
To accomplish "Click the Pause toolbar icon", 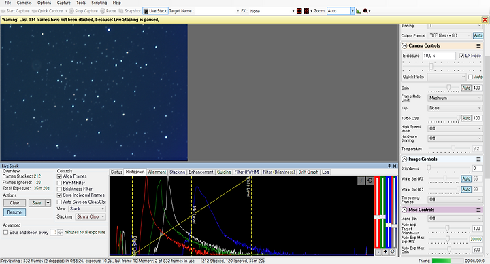I will coord(103,11).
